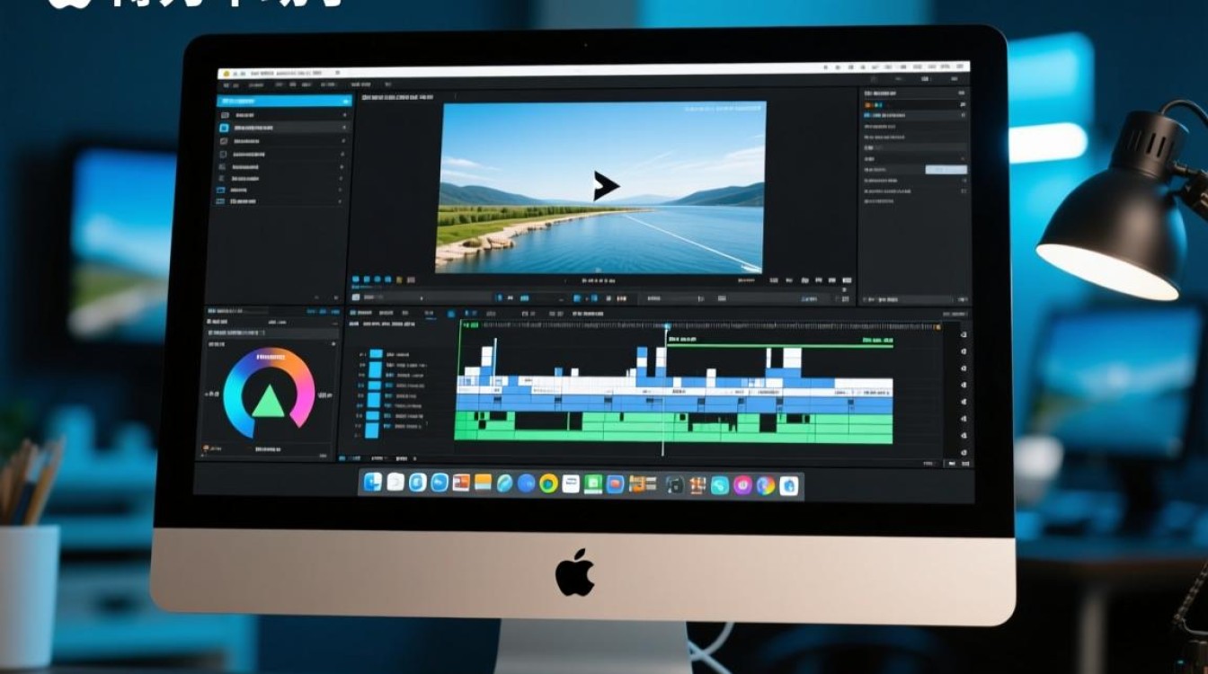Open the pink circular app in the dock
The width and height of the screenshot is (1208, 674).
tap(742, 485)
